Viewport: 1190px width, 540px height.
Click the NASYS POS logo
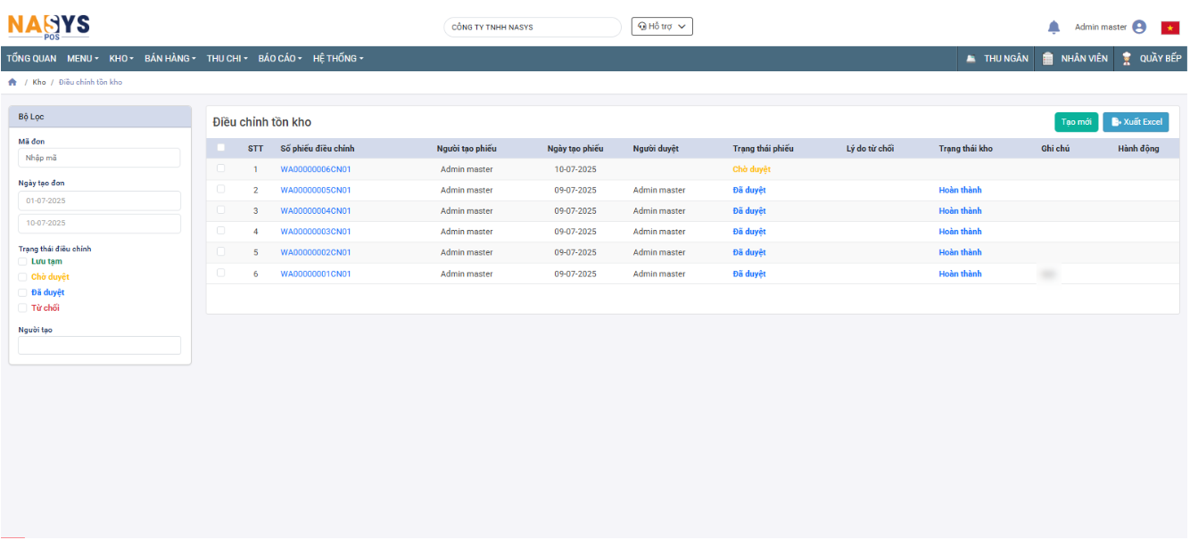[x=49, y=26]
